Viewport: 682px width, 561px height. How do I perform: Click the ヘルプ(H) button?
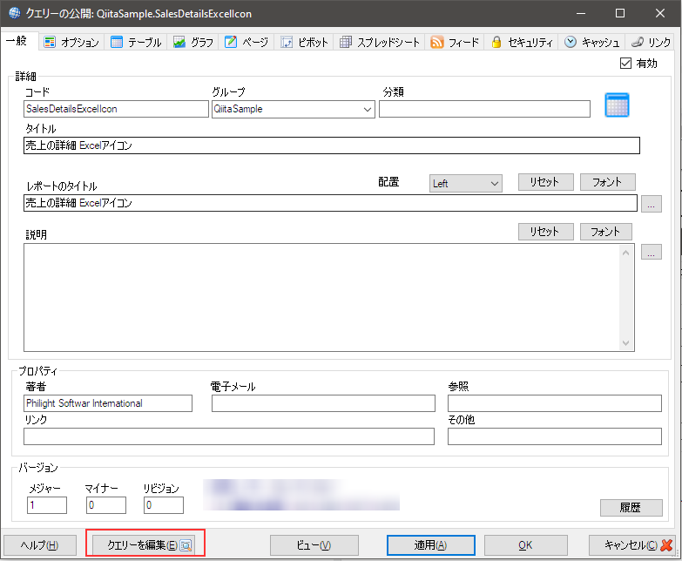(40, 545)
